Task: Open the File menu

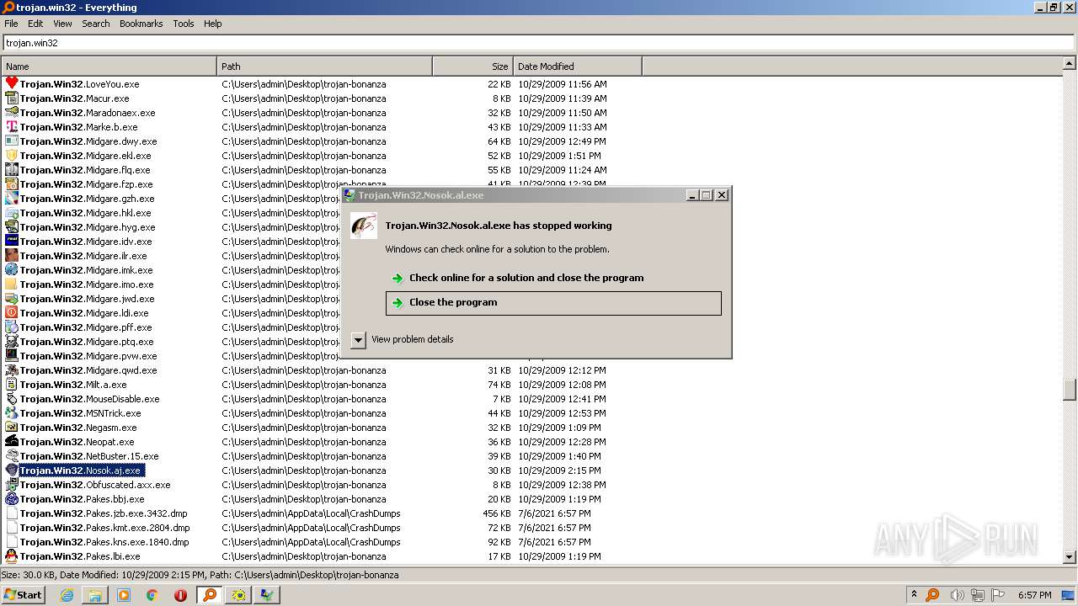Action: tap(11, 24)
